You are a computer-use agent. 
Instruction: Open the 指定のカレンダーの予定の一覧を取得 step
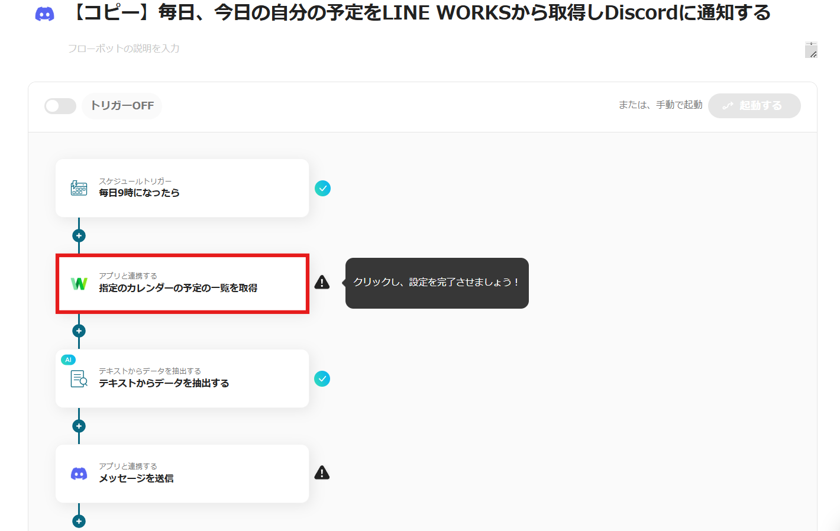[x=182, y=284]
